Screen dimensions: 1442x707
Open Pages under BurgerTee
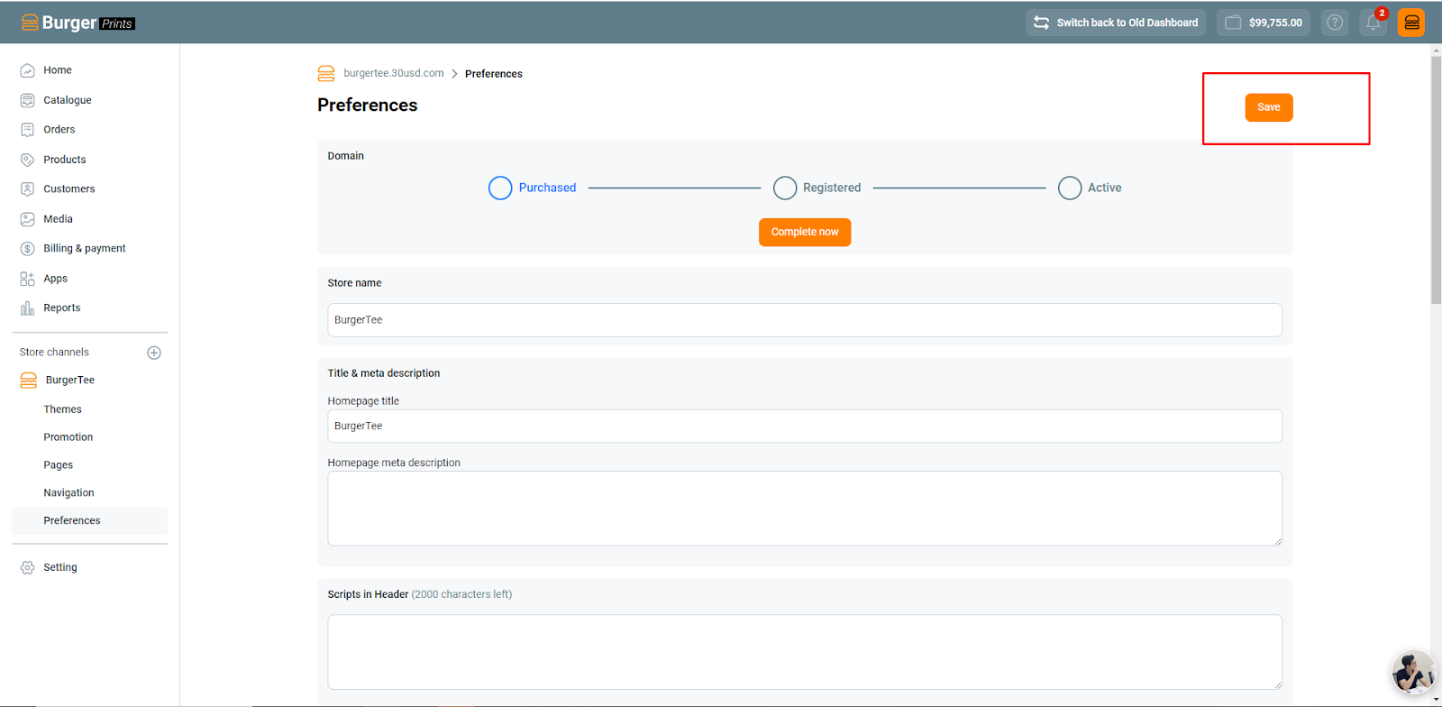point(59,465)
